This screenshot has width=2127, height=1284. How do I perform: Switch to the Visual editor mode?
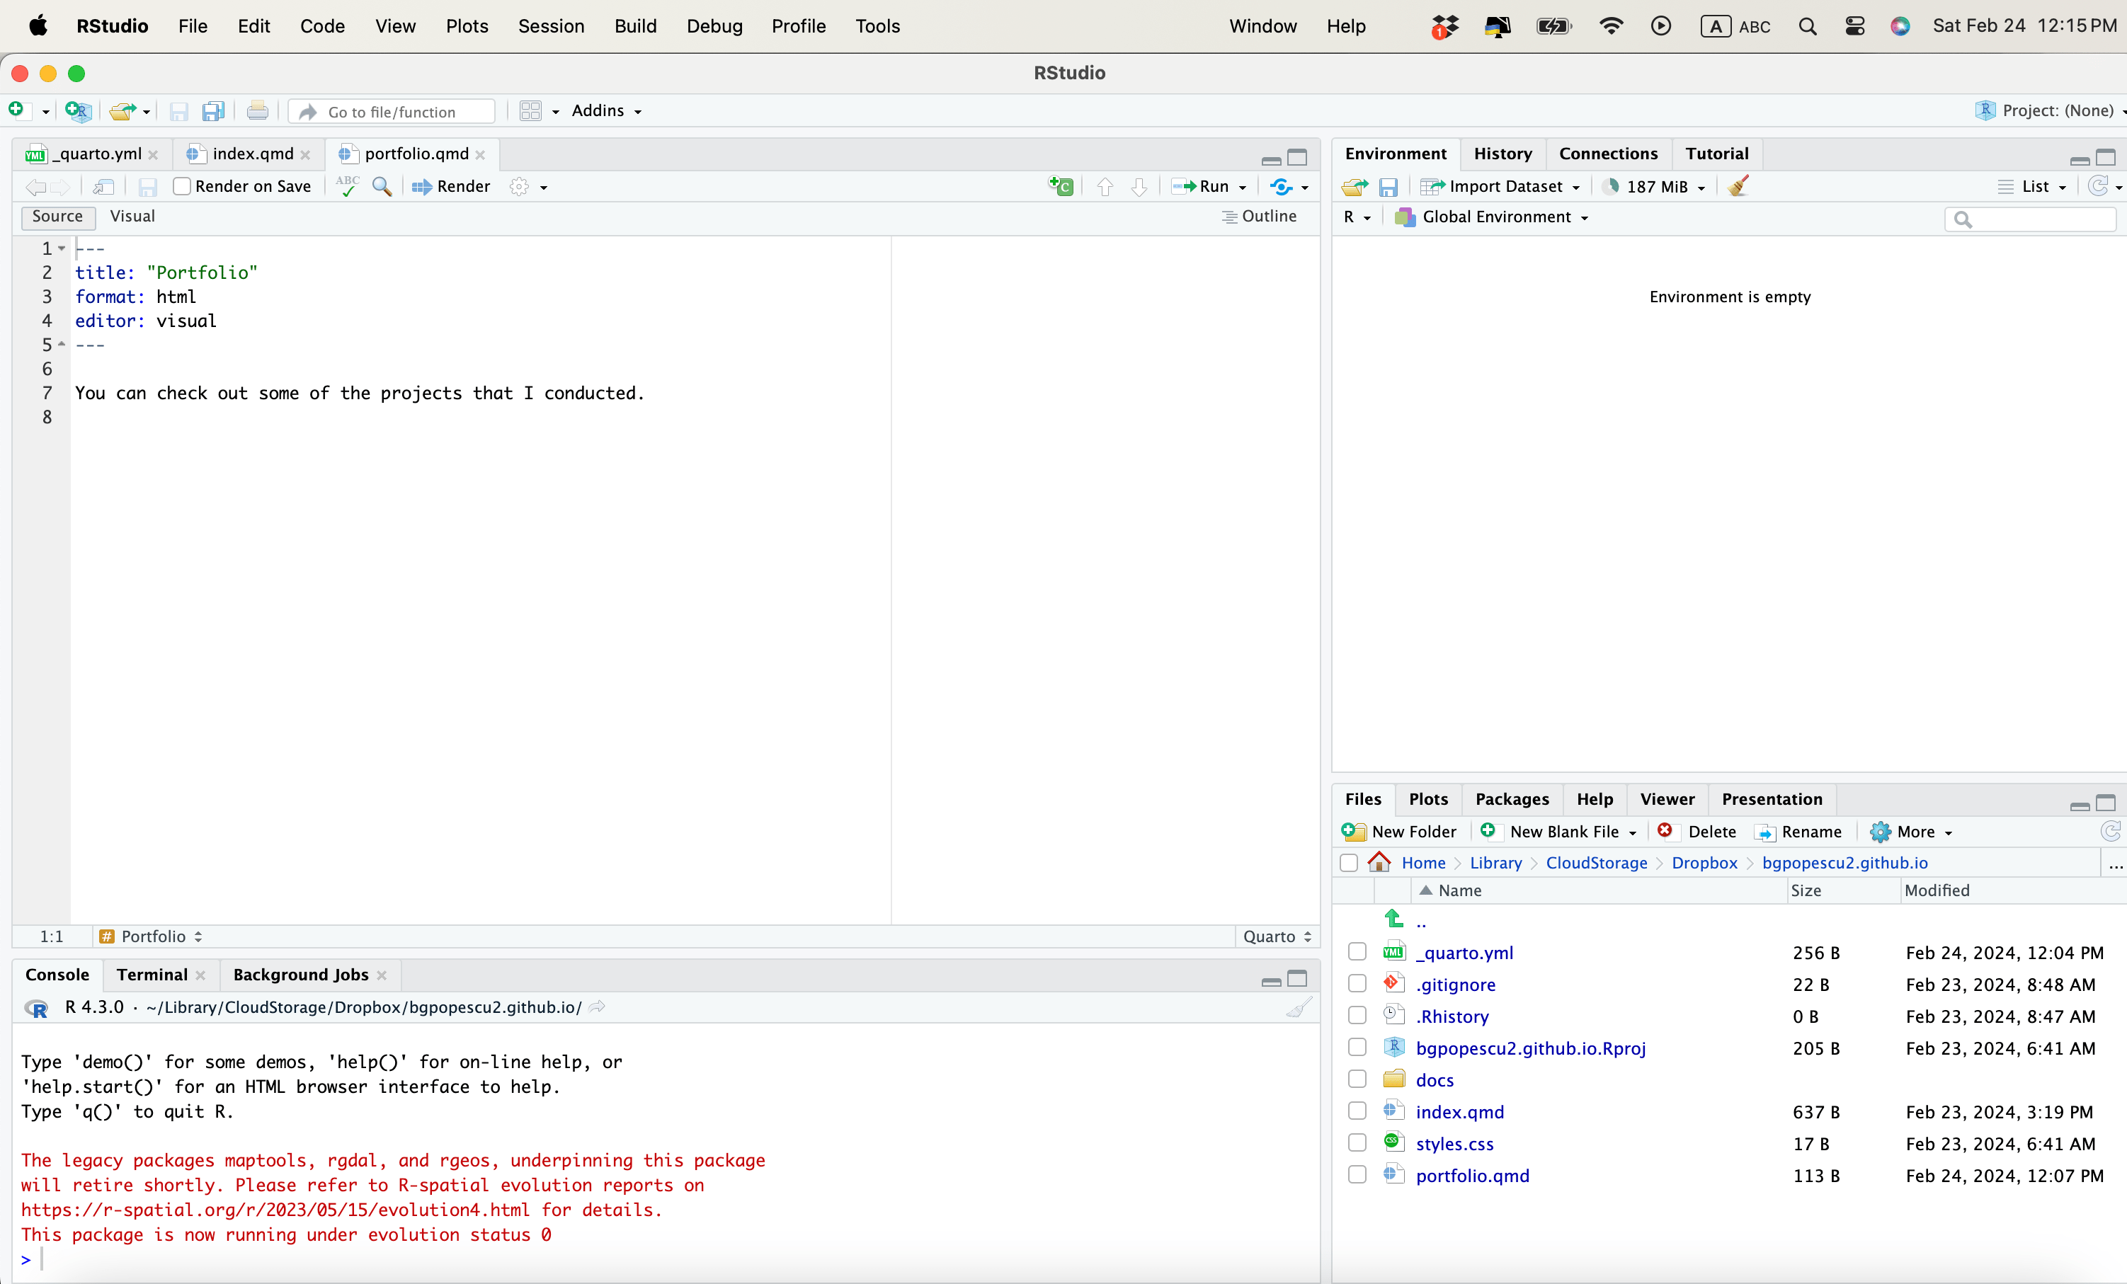(132, 217)
